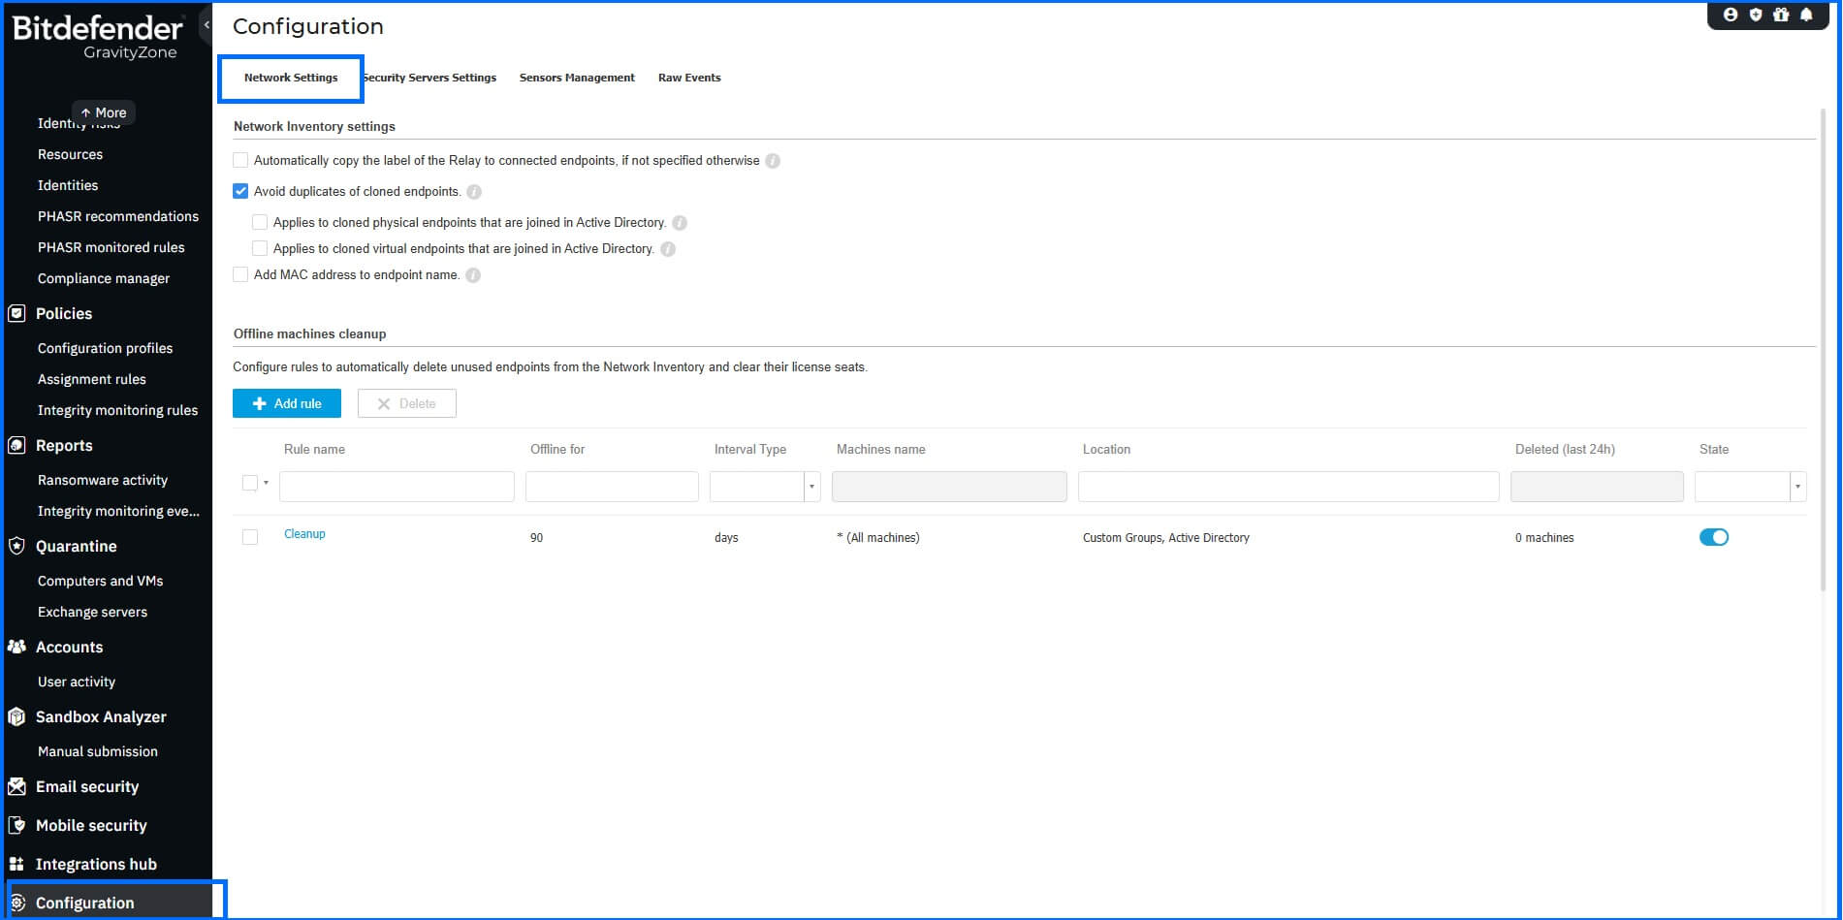This screenshot has height=920, width=1843.
Task: Select the Configuration gear icon in sidebar
Action: [x=16, y=903]
